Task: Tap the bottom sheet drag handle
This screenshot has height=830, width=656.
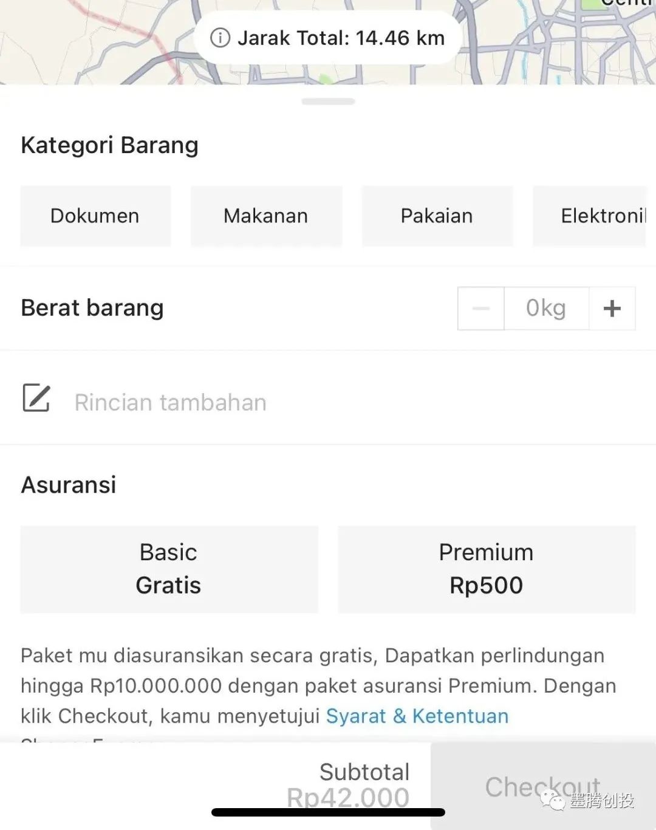Action: tap(328, 101)
